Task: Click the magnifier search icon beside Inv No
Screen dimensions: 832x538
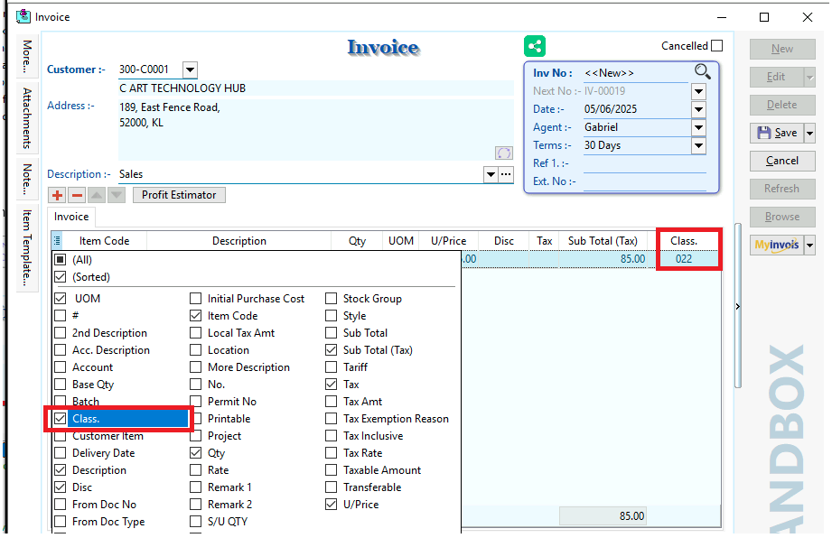Action: tap(702, 72)
